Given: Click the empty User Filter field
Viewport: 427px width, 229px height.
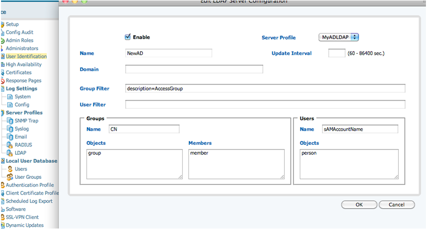Looking at the screenshot, I should coord(265,105).
